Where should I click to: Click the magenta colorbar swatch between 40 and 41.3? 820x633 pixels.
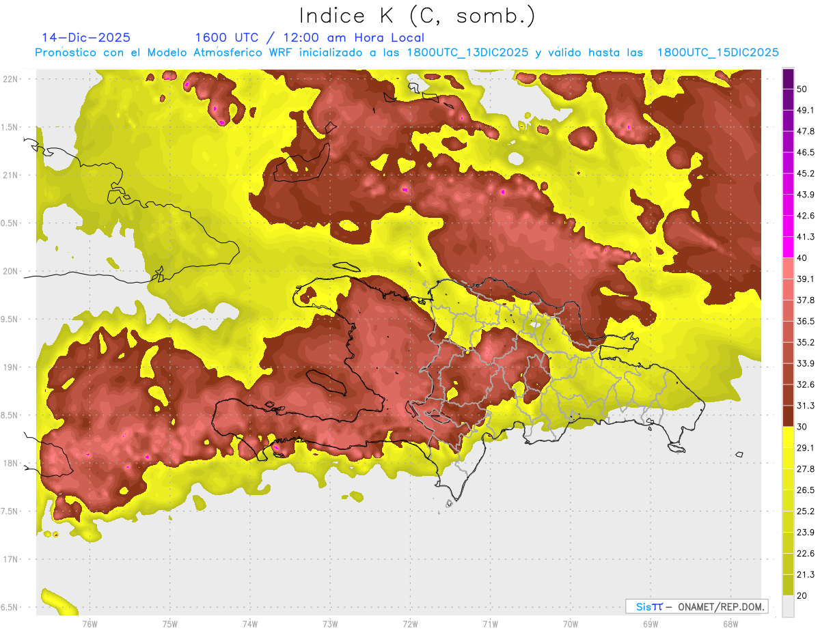tap(788, 248)
